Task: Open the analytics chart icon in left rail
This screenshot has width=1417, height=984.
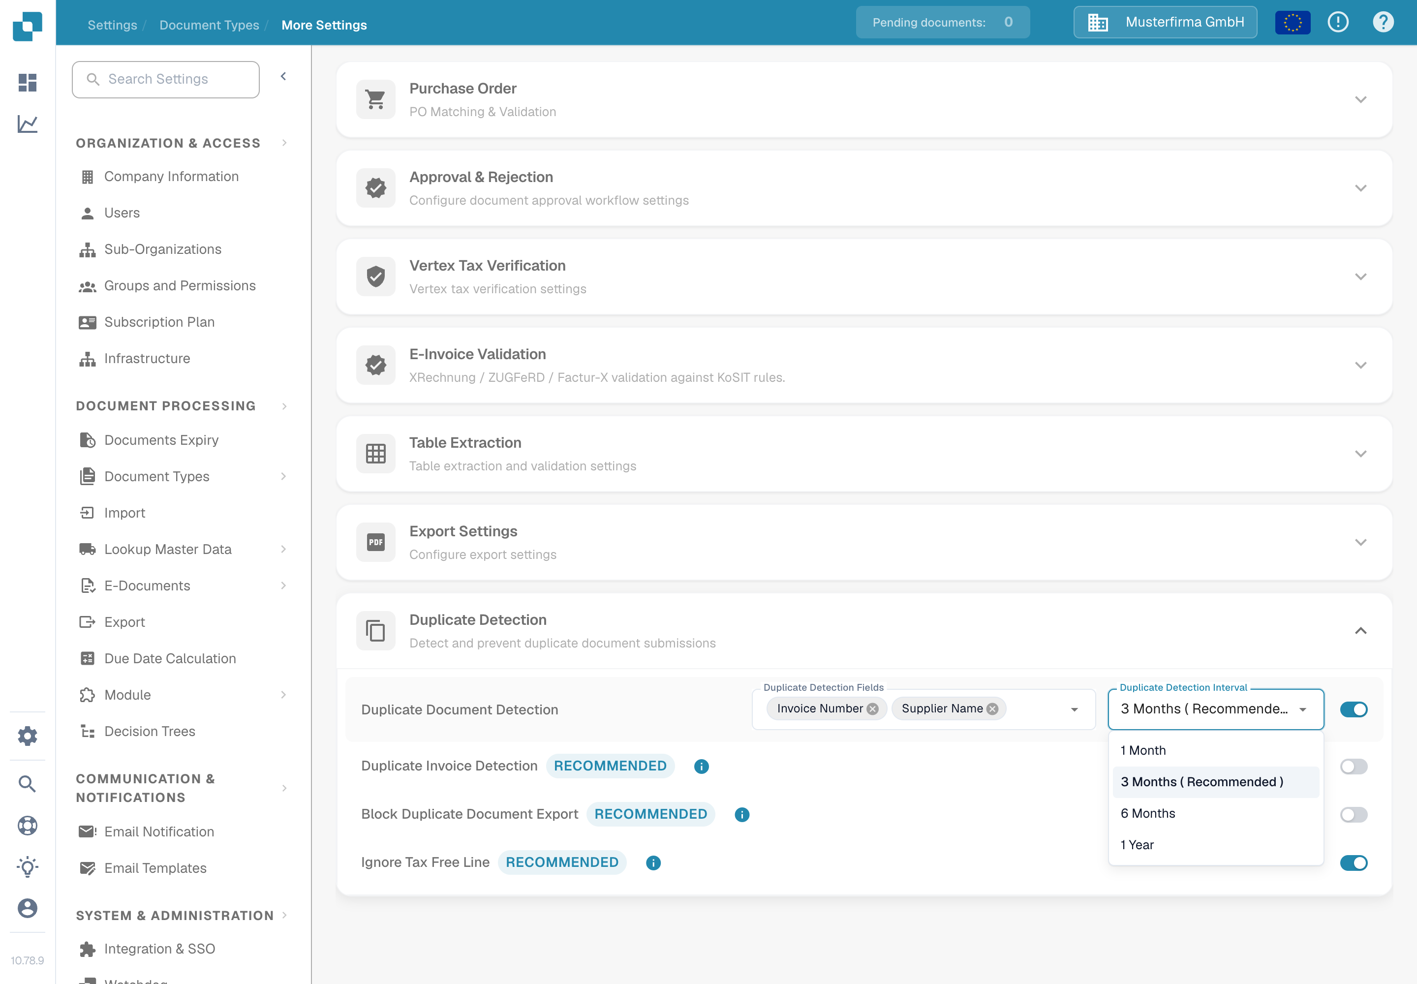Action: 27,124
